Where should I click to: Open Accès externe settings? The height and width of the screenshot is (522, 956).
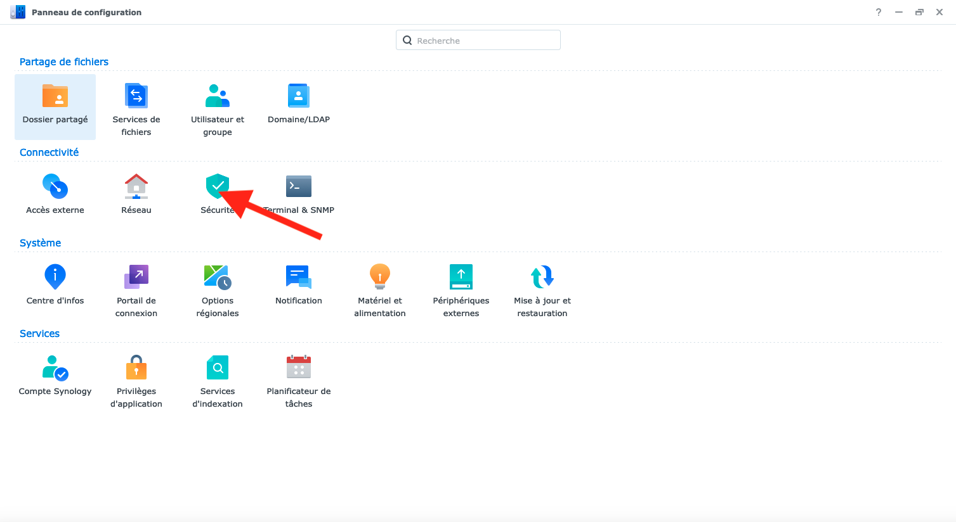55,187
